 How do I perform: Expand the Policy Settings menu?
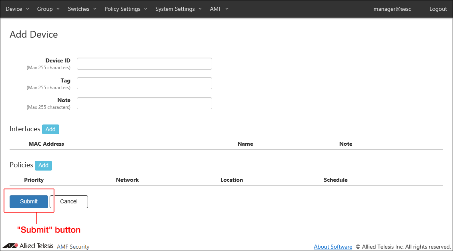(x=126, y=9)
